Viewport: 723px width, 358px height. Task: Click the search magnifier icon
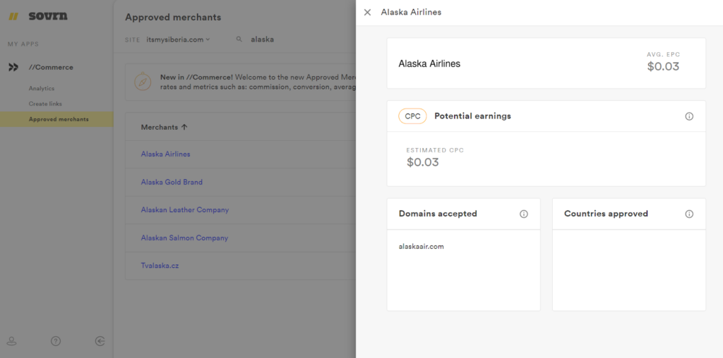pyautogui.click(x=239, y=40)
